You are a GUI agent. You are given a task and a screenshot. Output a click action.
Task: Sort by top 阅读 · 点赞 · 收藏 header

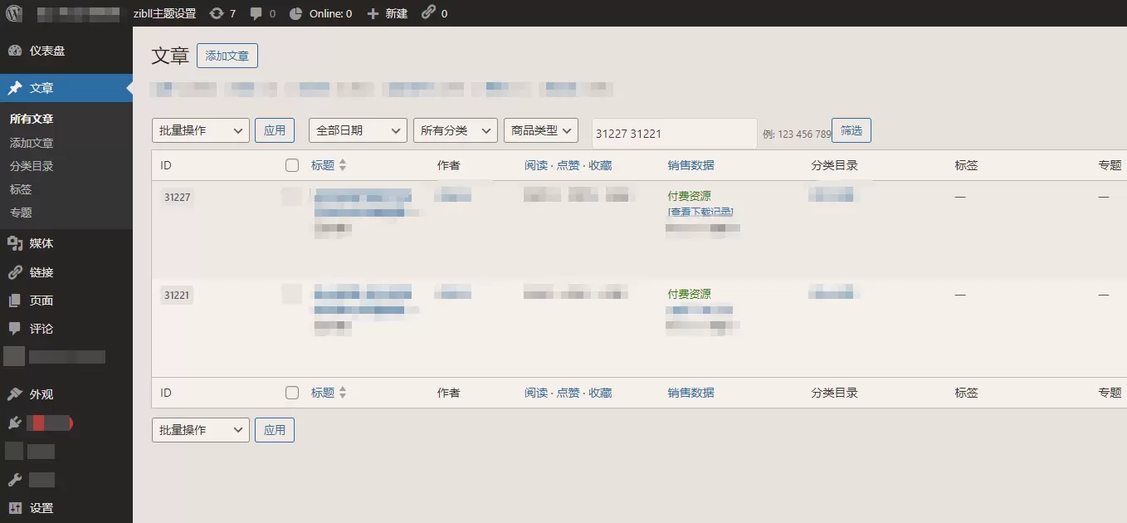click(x=568, y=165)
